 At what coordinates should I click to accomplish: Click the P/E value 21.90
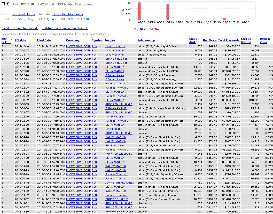[71, 19]
